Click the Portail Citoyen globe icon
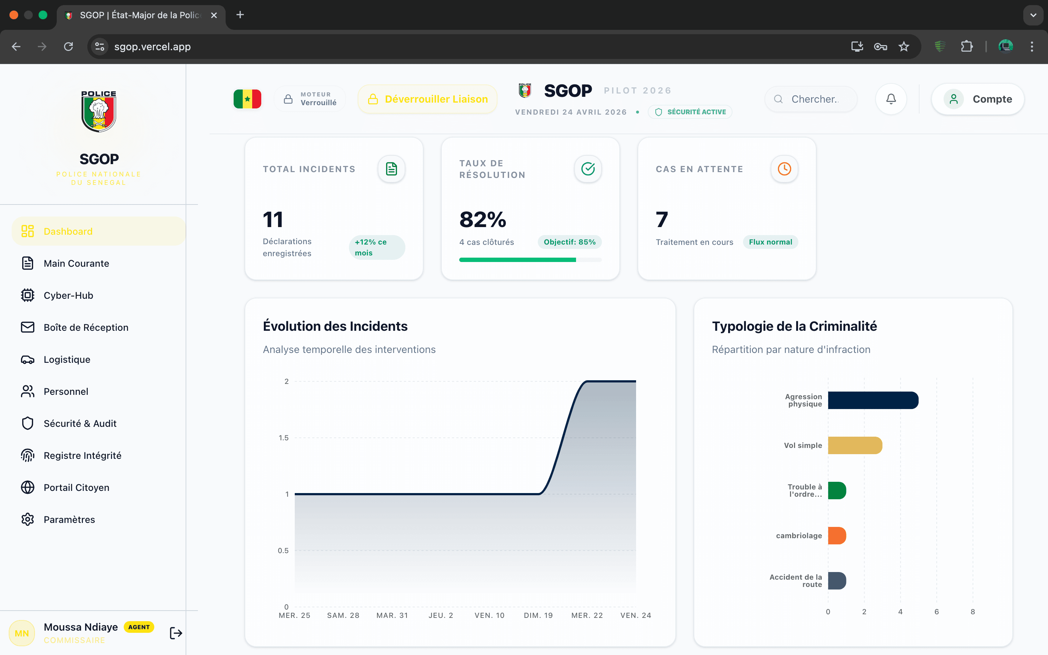Screen dimensions: 1048x655 point(27,487)
